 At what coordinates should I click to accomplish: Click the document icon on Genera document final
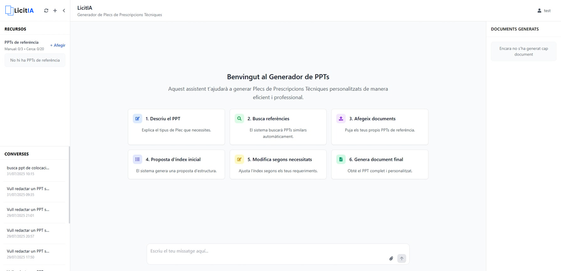[341, 159]
